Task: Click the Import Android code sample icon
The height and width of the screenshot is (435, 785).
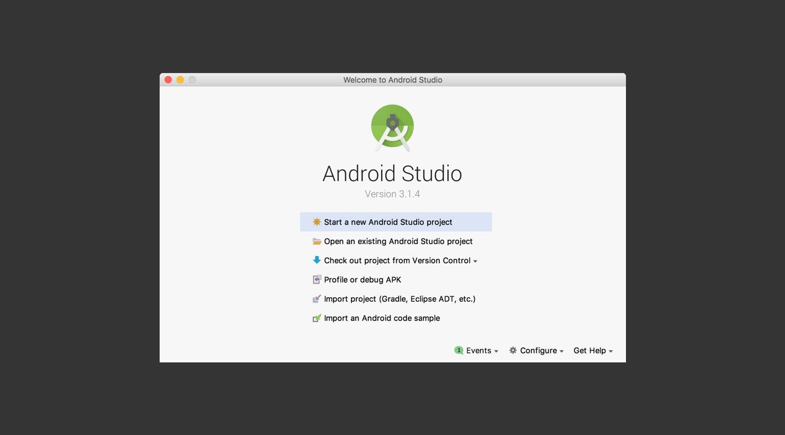Action: coord(316,318)
